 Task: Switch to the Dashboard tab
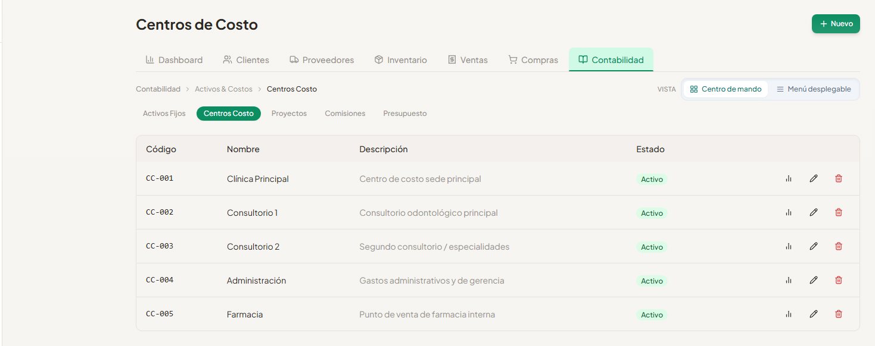point(174,60)
